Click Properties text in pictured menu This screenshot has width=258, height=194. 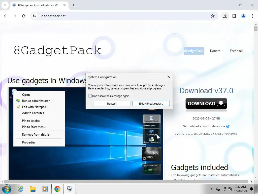[29, 142]
